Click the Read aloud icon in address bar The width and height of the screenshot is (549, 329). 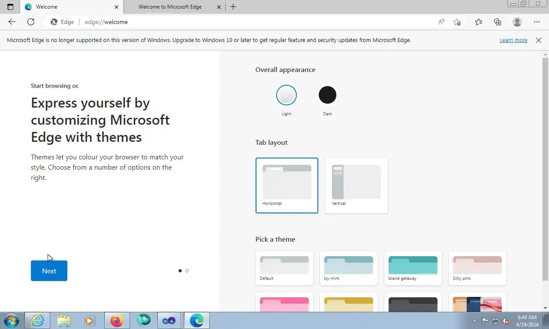click(x=441, y=22)
